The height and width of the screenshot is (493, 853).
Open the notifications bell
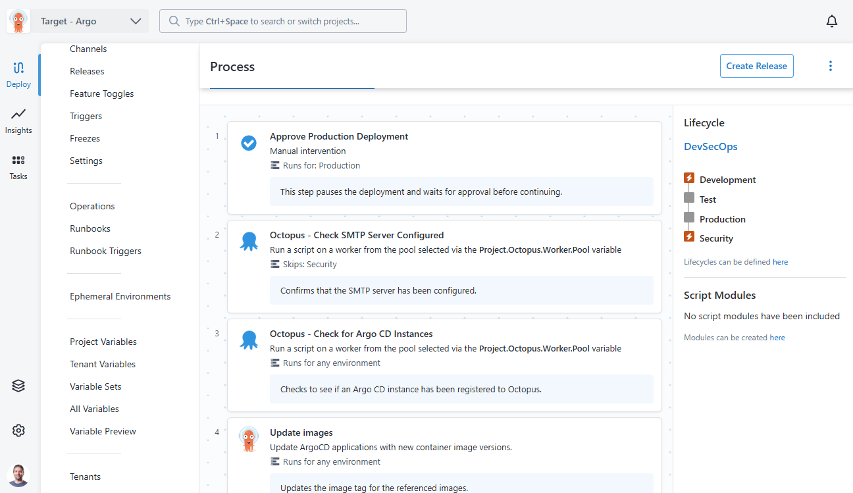pyautogui.click(x=832, y=21)
